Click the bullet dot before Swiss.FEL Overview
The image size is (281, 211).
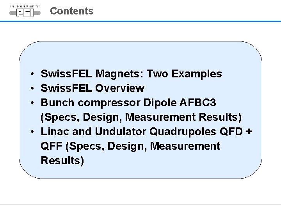[34, 88]
